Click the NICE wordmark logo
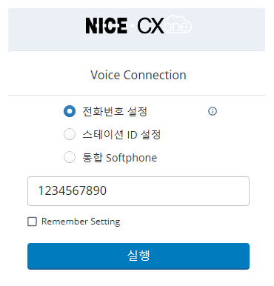Viewport: 274px width, 286px height. (x=107, y=26)
